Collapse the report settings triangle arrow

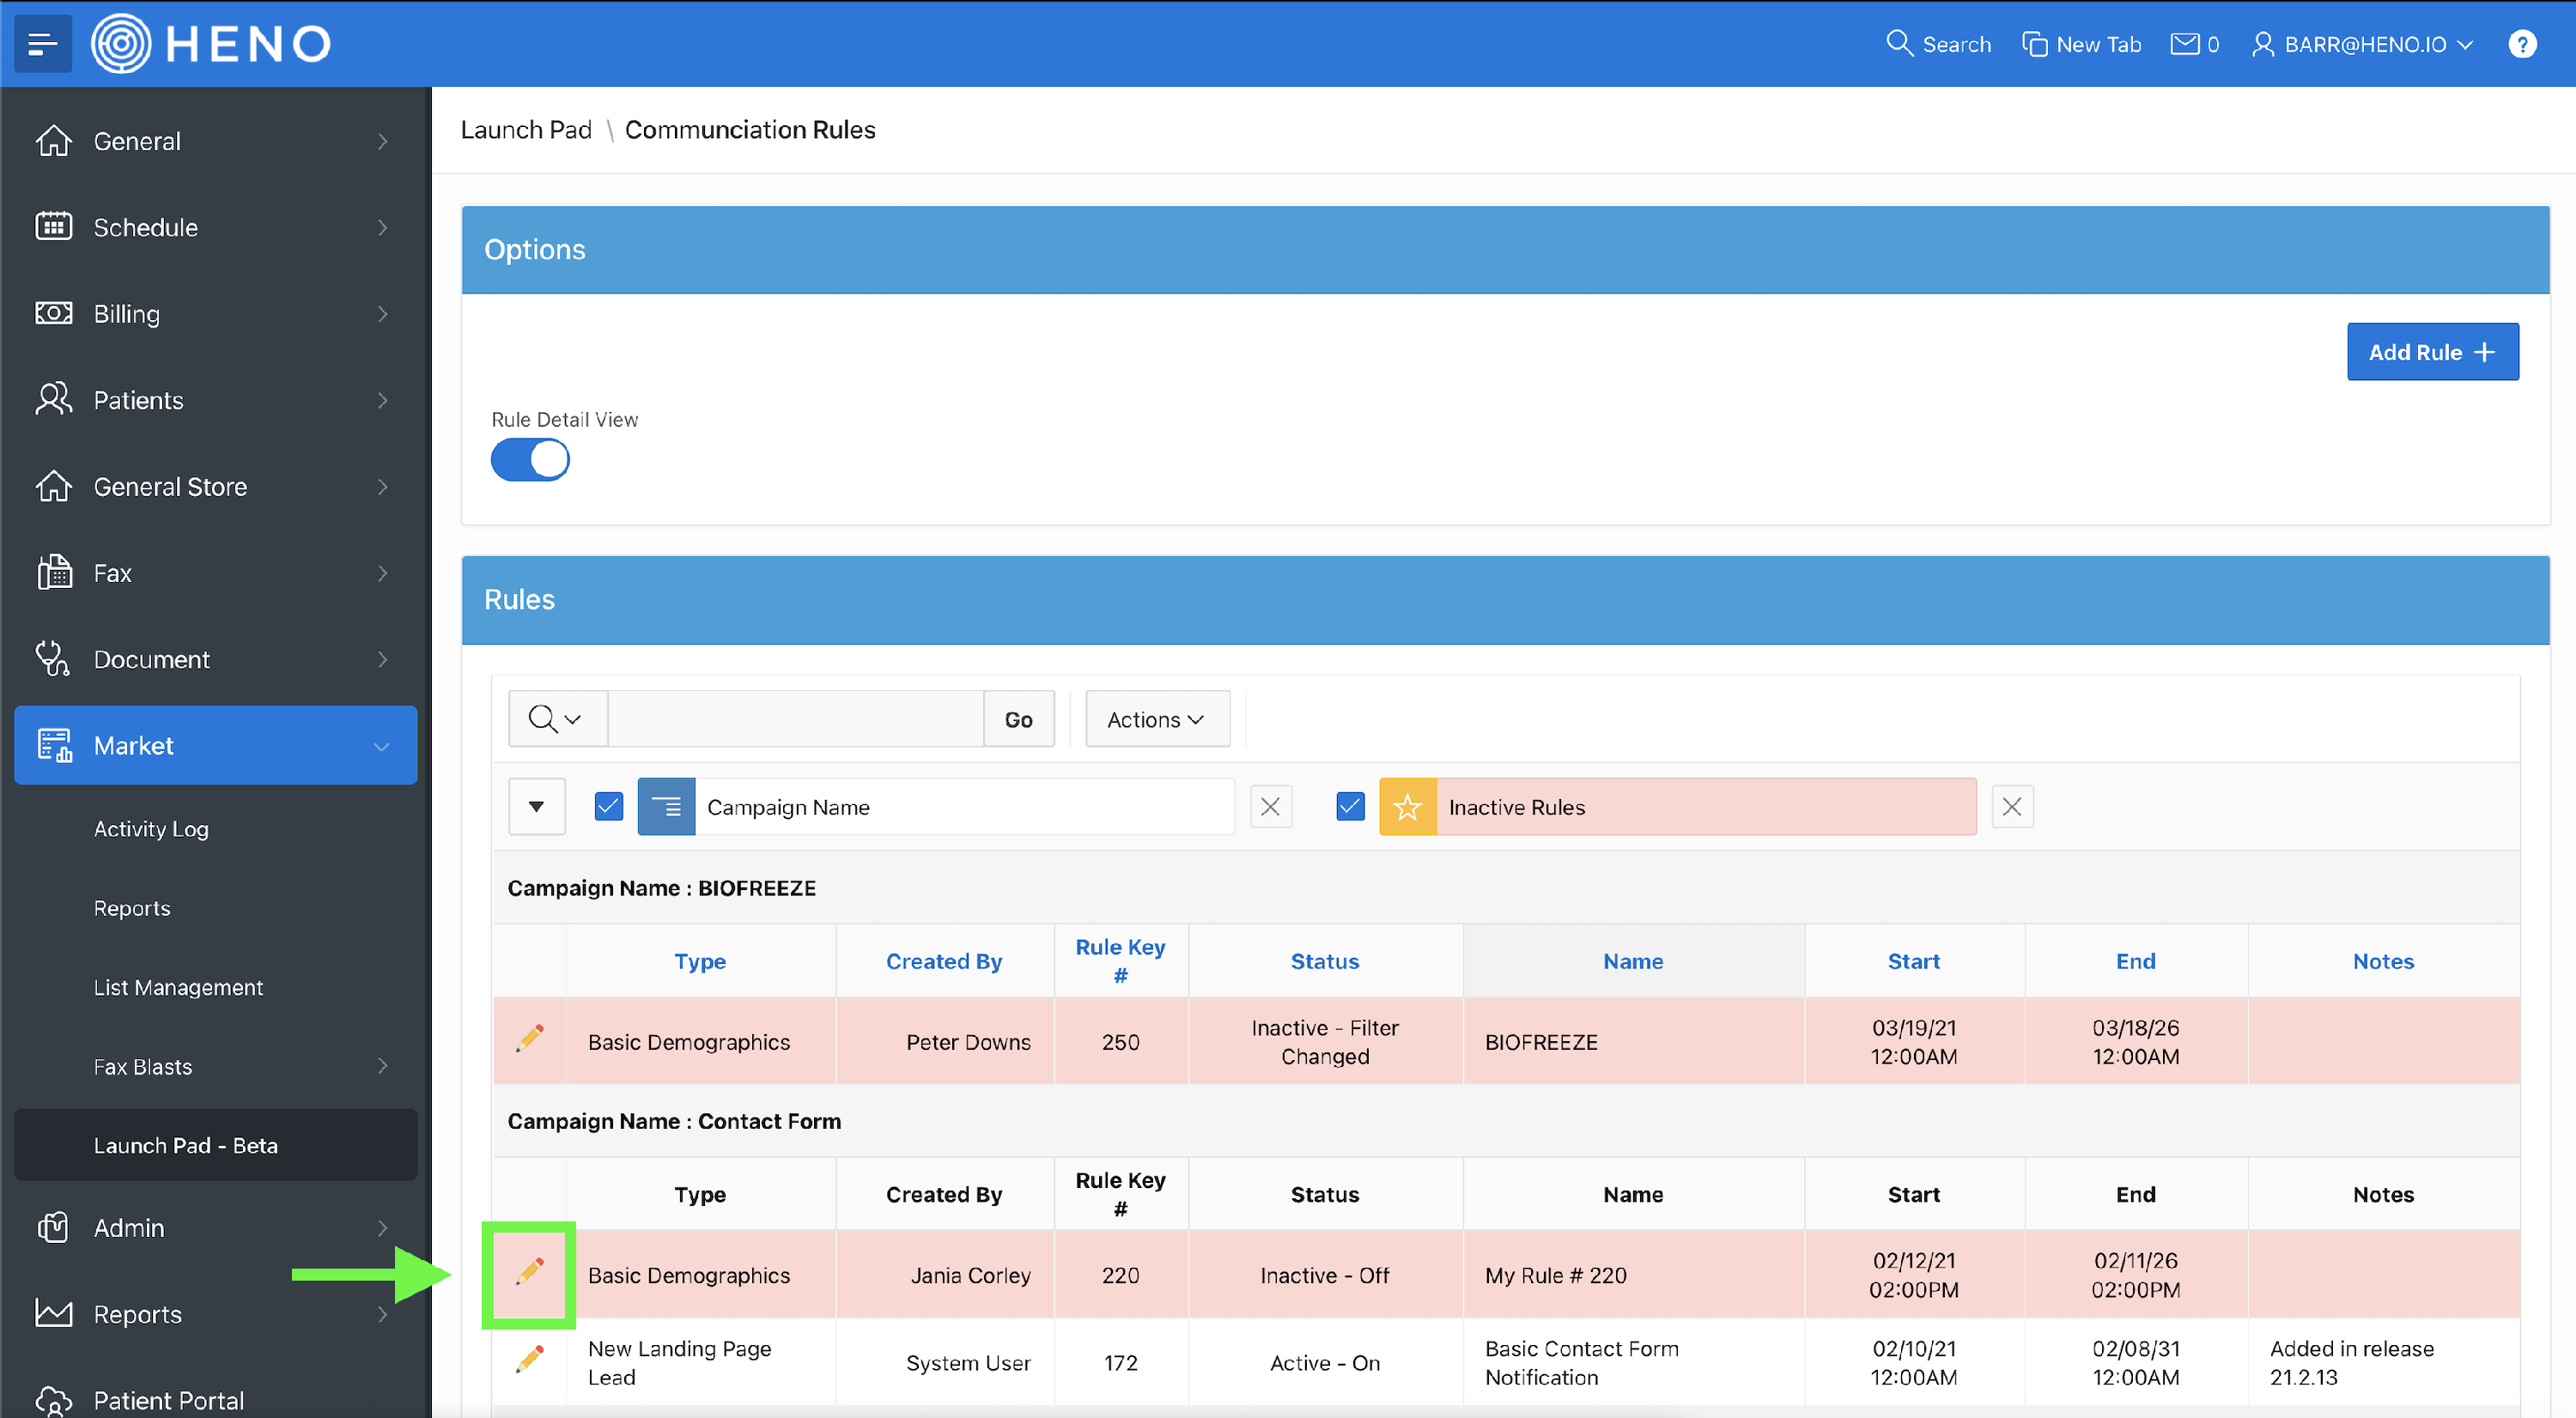pos(536,807)
